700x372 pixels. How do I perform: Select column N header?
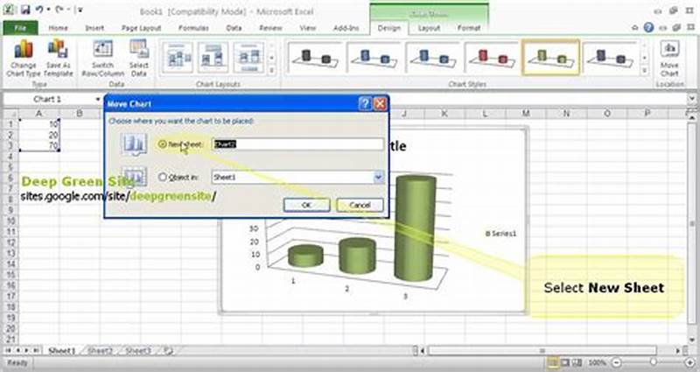(566, 114)
